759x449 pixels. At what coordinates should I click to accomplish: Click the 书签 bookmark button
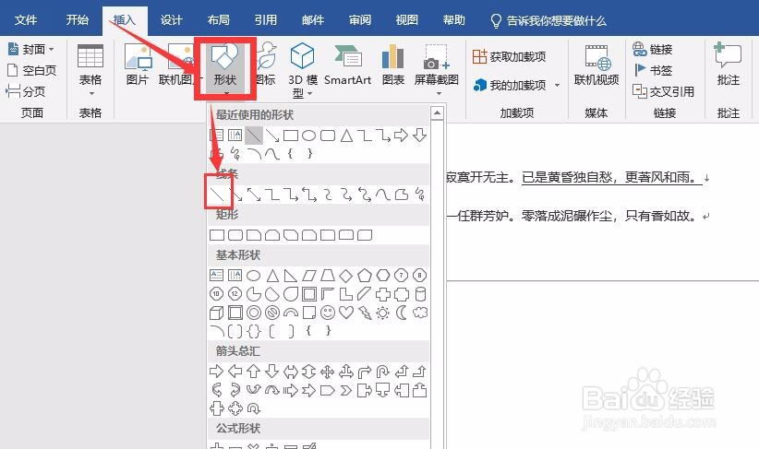[x=653, y=70]
